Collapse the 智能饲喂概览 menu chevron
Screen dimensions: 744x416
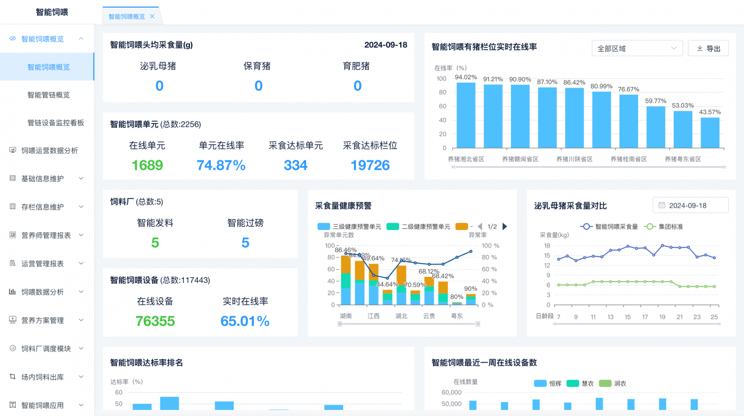81,39
